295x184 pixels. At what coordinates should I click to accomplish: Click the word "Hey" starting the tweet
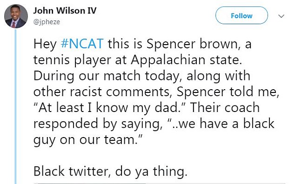point(45,44)
